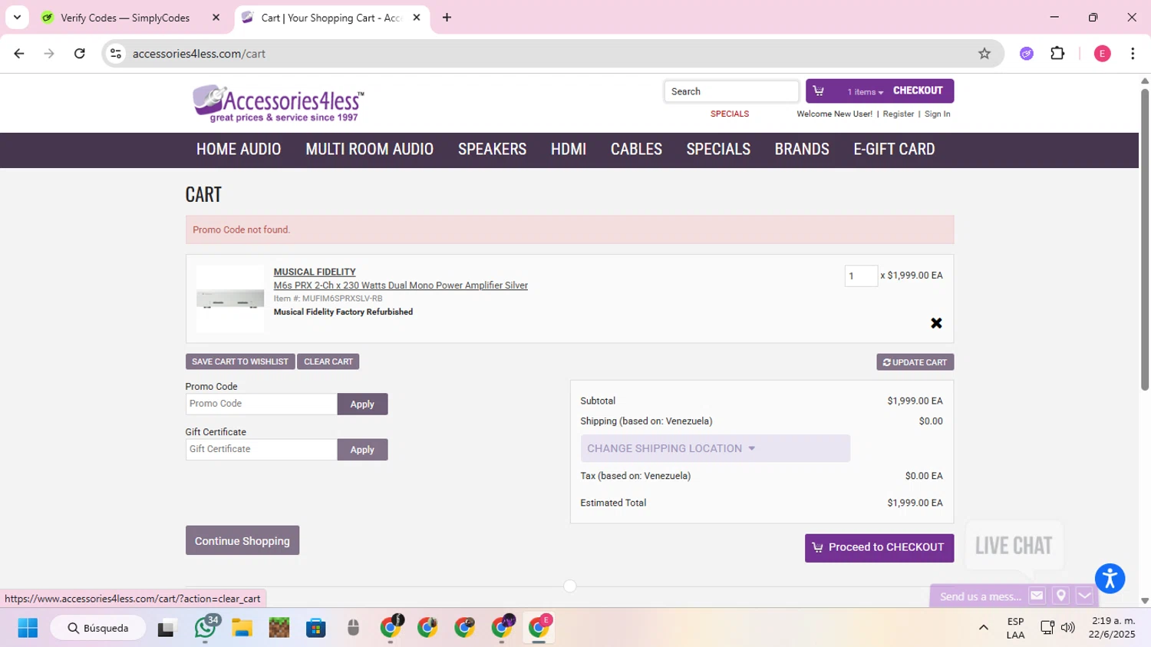This screenshot has width=1151, height=647.
Task: Expand the '1 items' cart dropdown
Action: 865,92
